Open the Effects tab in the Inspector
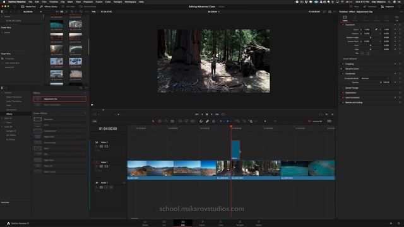The image size is (404, 227). pos(365,18)
